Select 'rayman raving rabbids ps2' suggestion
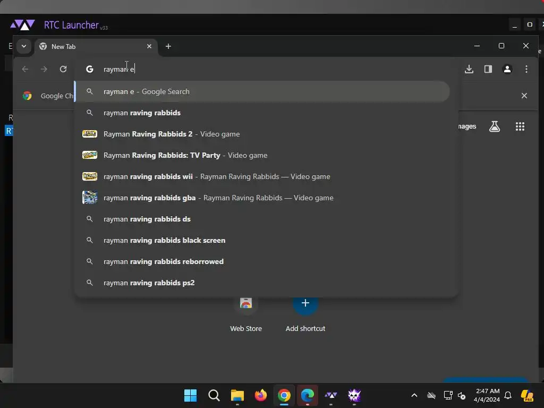This screenshot has width=544, height=408. point(262,283)
